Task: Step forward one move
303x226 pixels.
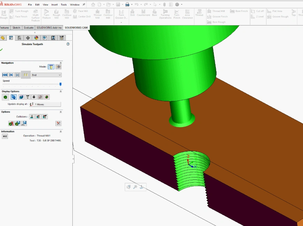Action: 17,75
